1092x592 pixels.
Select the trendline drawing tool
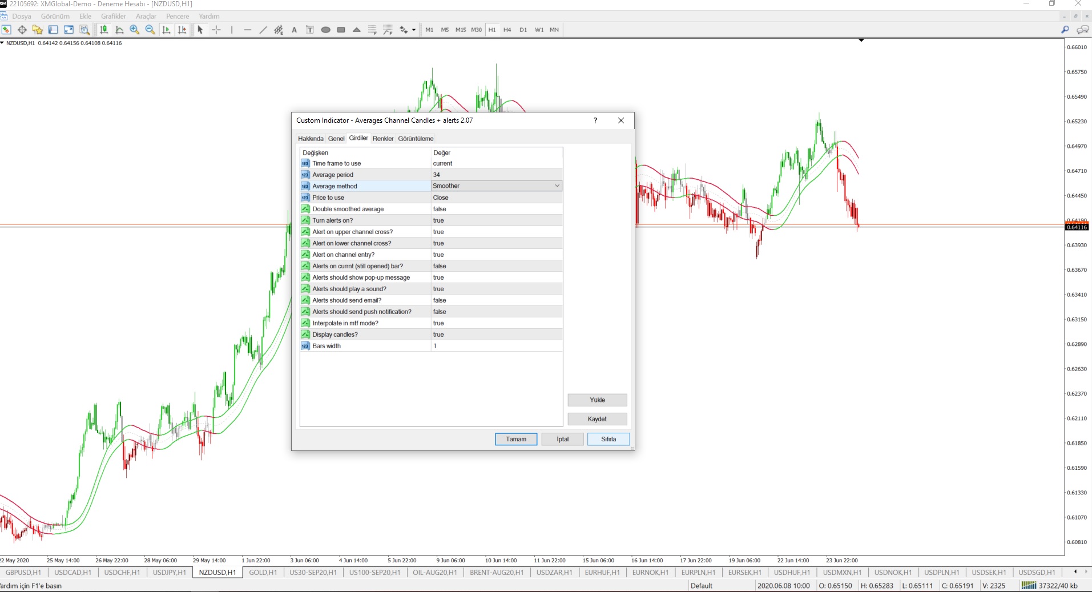pyautogui.click(x=263, y=30)
